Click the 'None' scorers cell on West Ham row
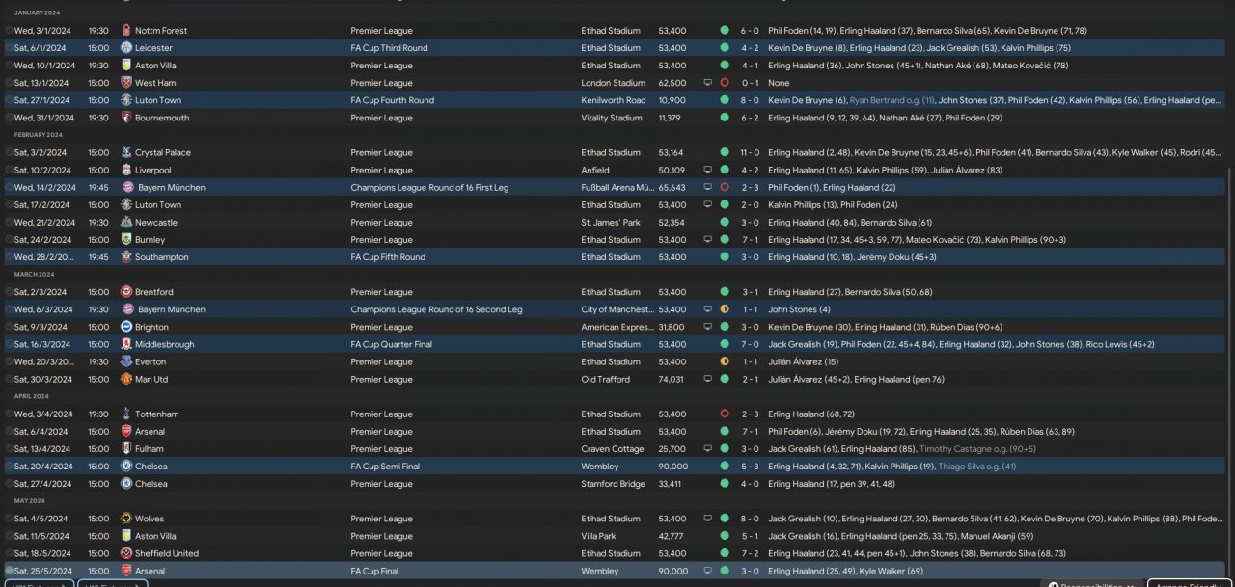The width and height of the screenshot is (1235, 587). (779, 83)
